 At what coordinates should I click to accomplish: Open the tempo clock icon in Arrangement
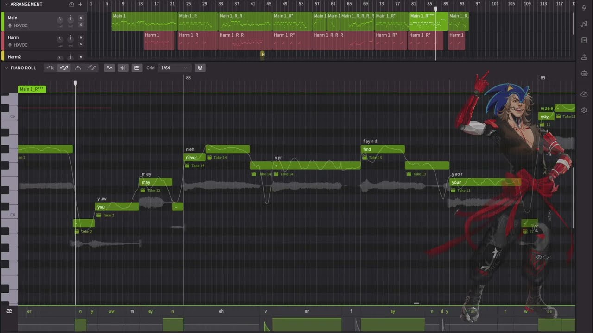click(x=72, y=4)
